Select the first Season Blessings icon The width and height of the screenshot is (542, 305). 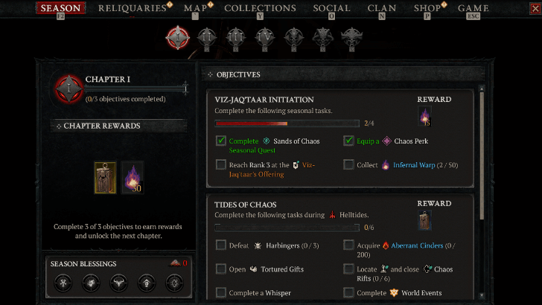pos(66,283)
